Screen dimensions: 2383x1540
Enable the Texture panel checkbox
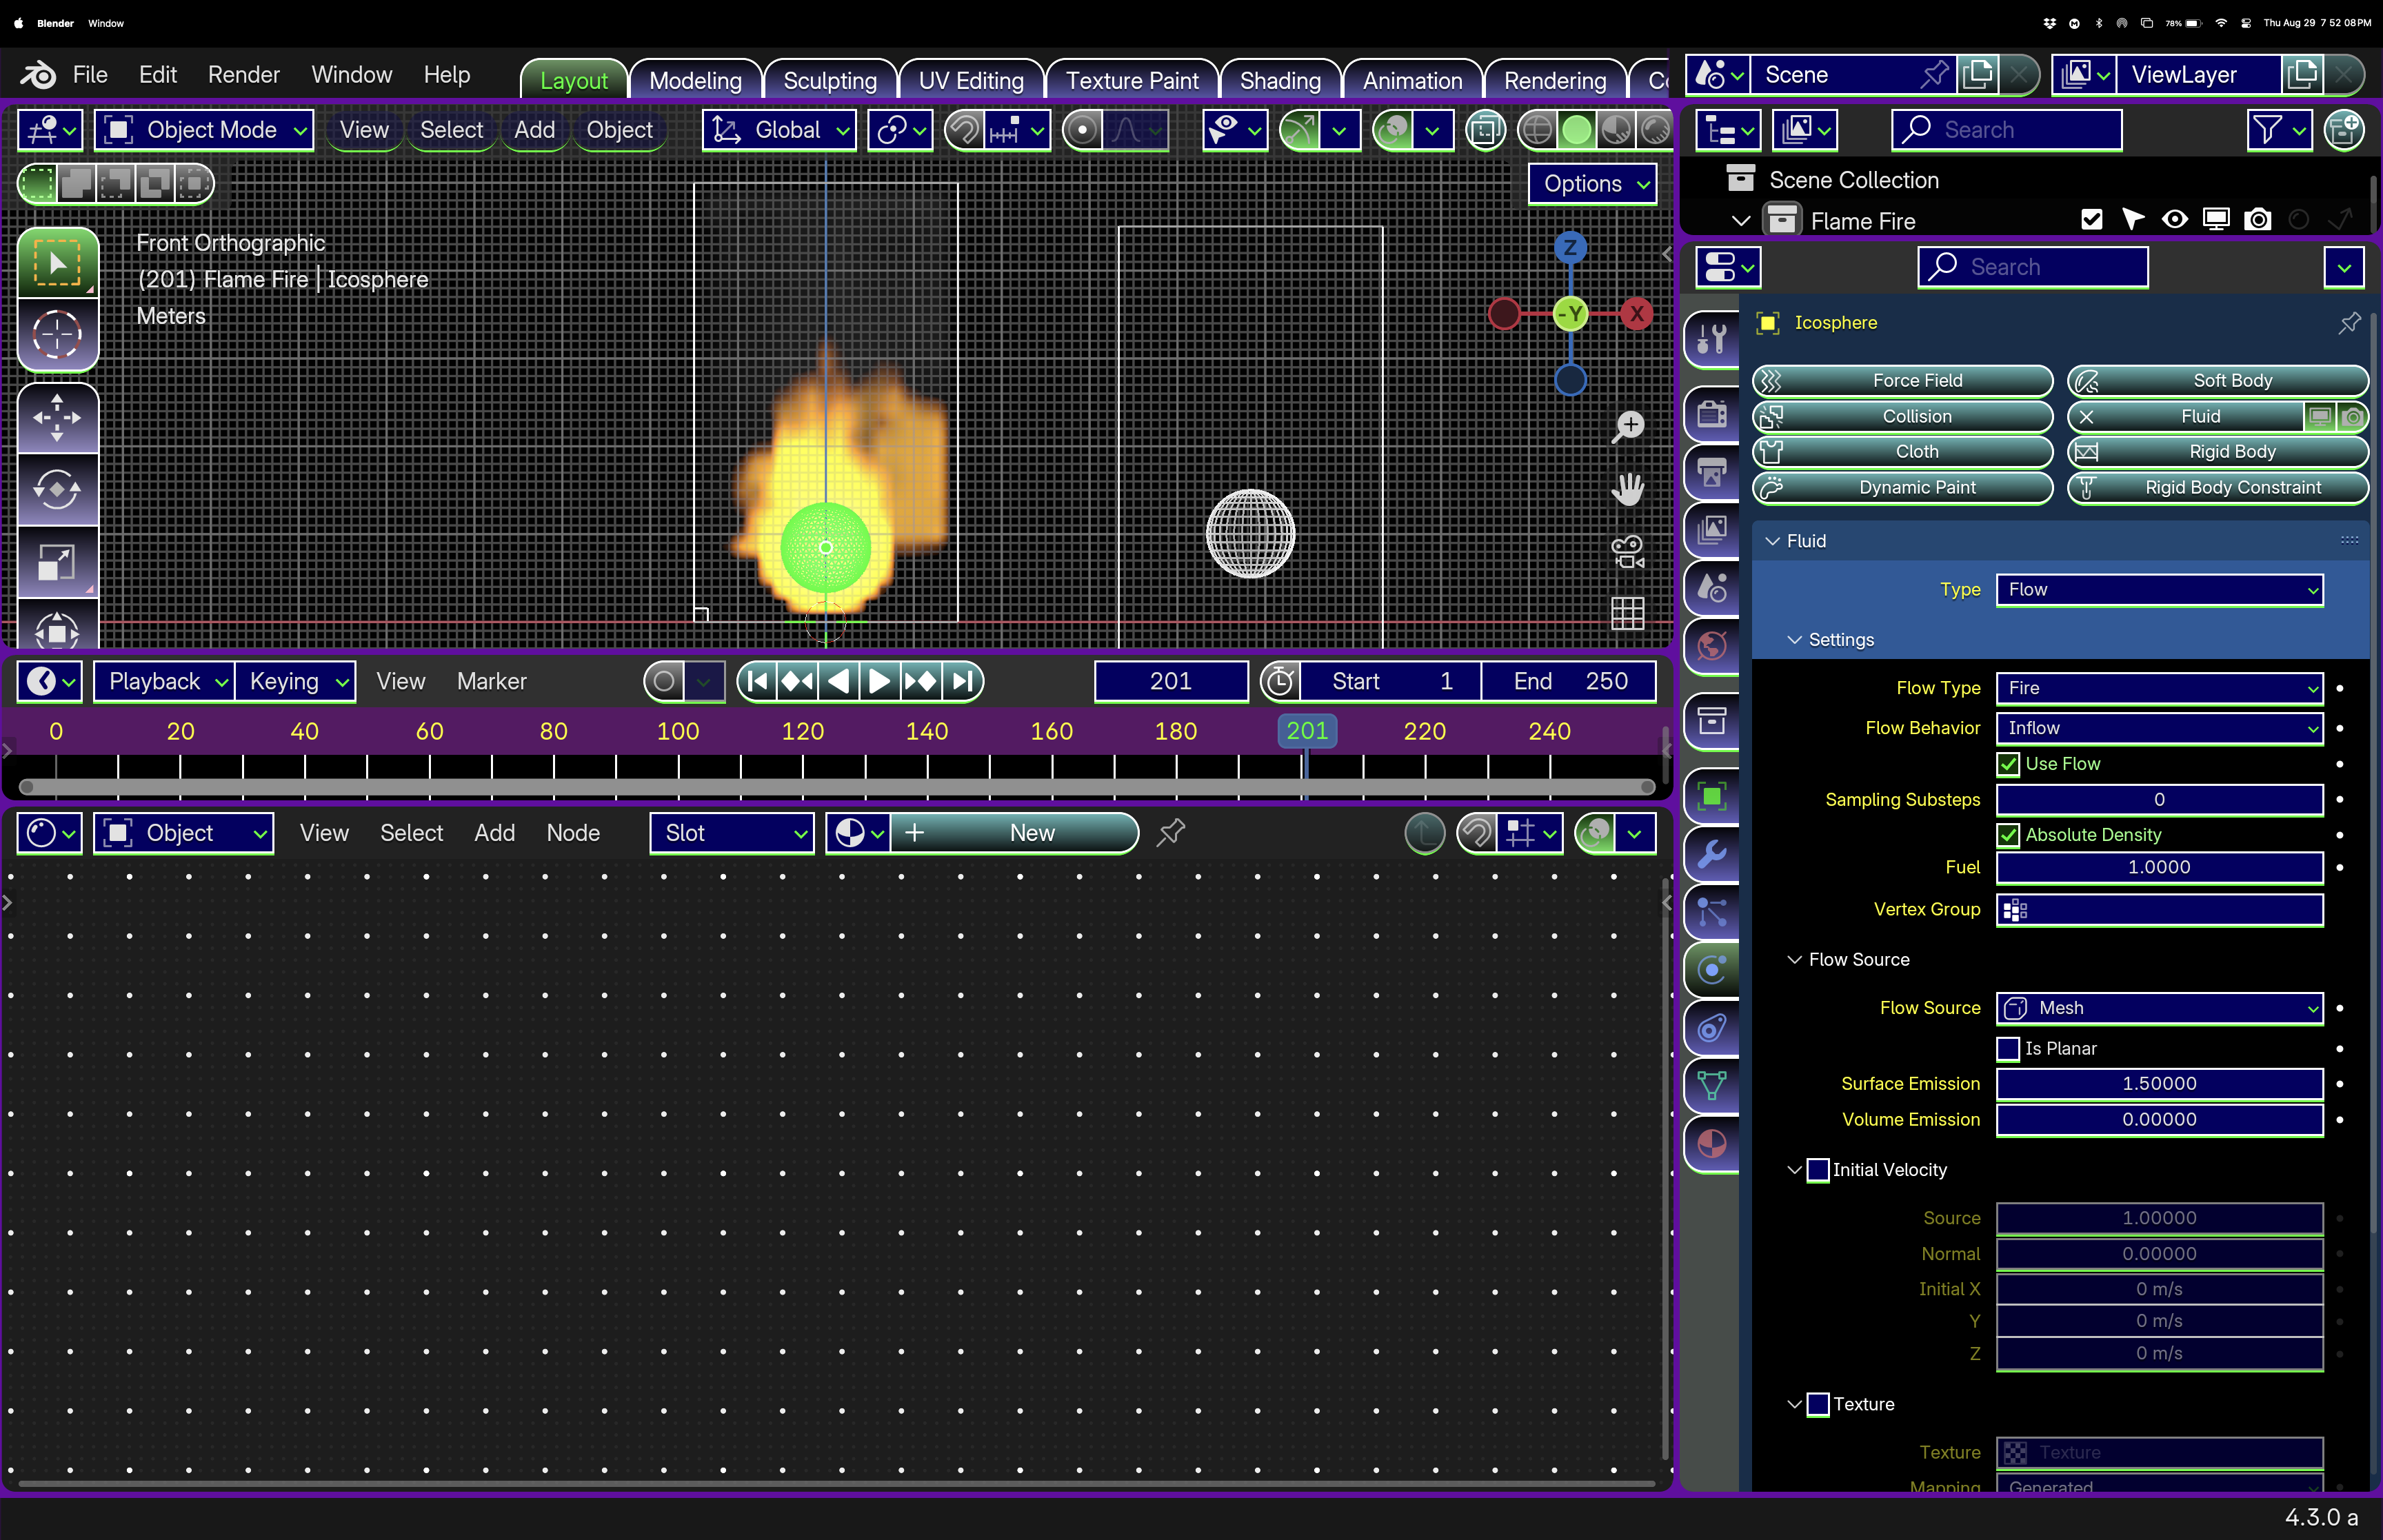1818,1405
